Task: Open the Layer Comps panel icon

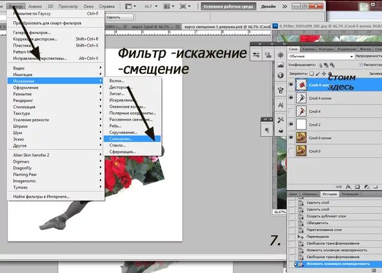Action: click(x=280, y=131)
